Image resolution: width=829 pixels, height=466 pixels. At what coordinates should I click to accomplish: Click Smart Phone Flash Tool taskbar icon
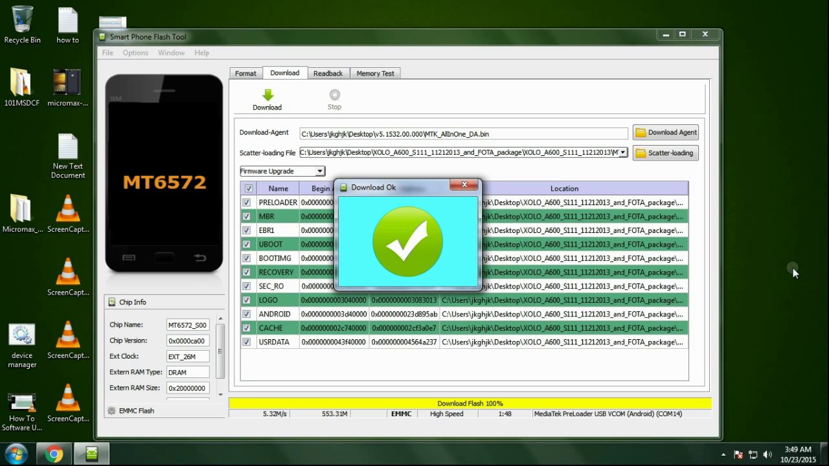coord(92,454)
